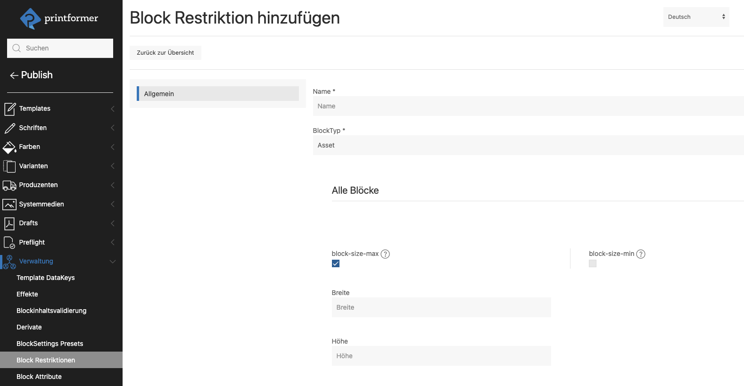Viewport: 744px width, 386px height.
Task: Click the Templates edit icon in sidebar
Action: point(9,109)
